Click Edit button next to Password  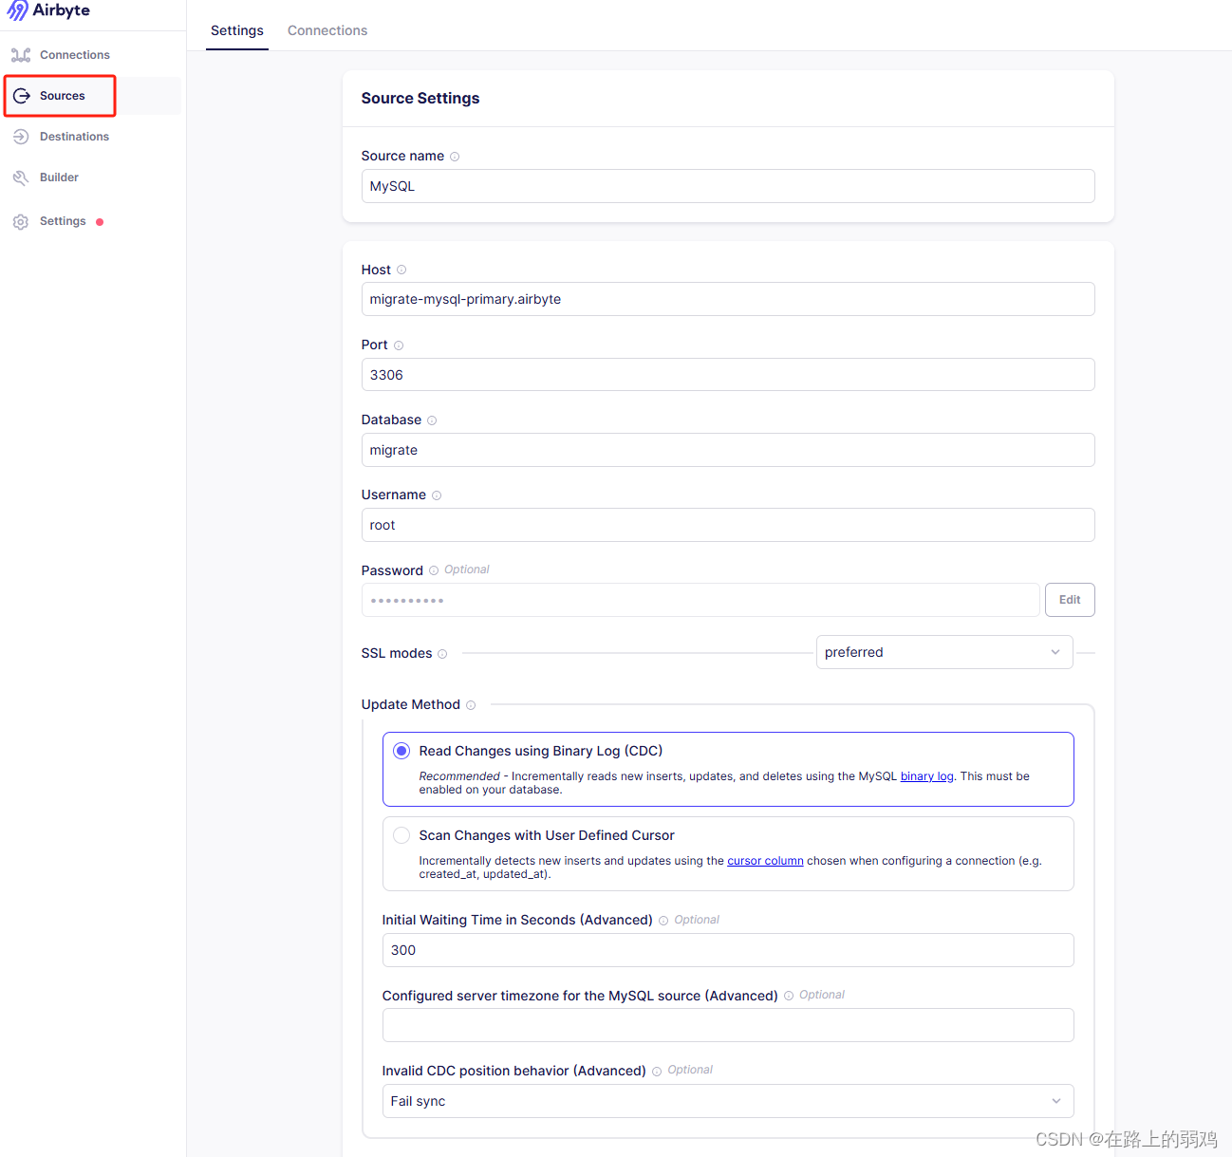[x=1070, y=600]
